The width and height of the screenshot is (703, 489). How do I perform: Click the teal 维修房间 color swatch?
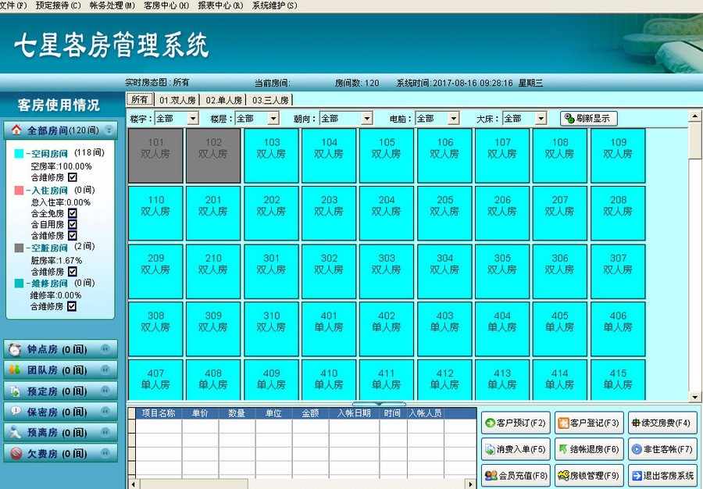point(19,284)
